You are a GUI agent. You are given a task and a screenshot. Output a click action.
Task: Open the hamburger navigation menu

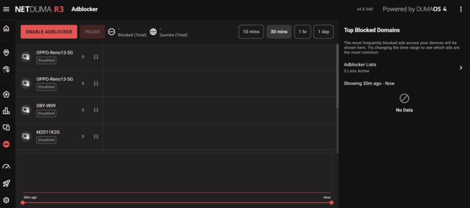click(x=6, y=9)
